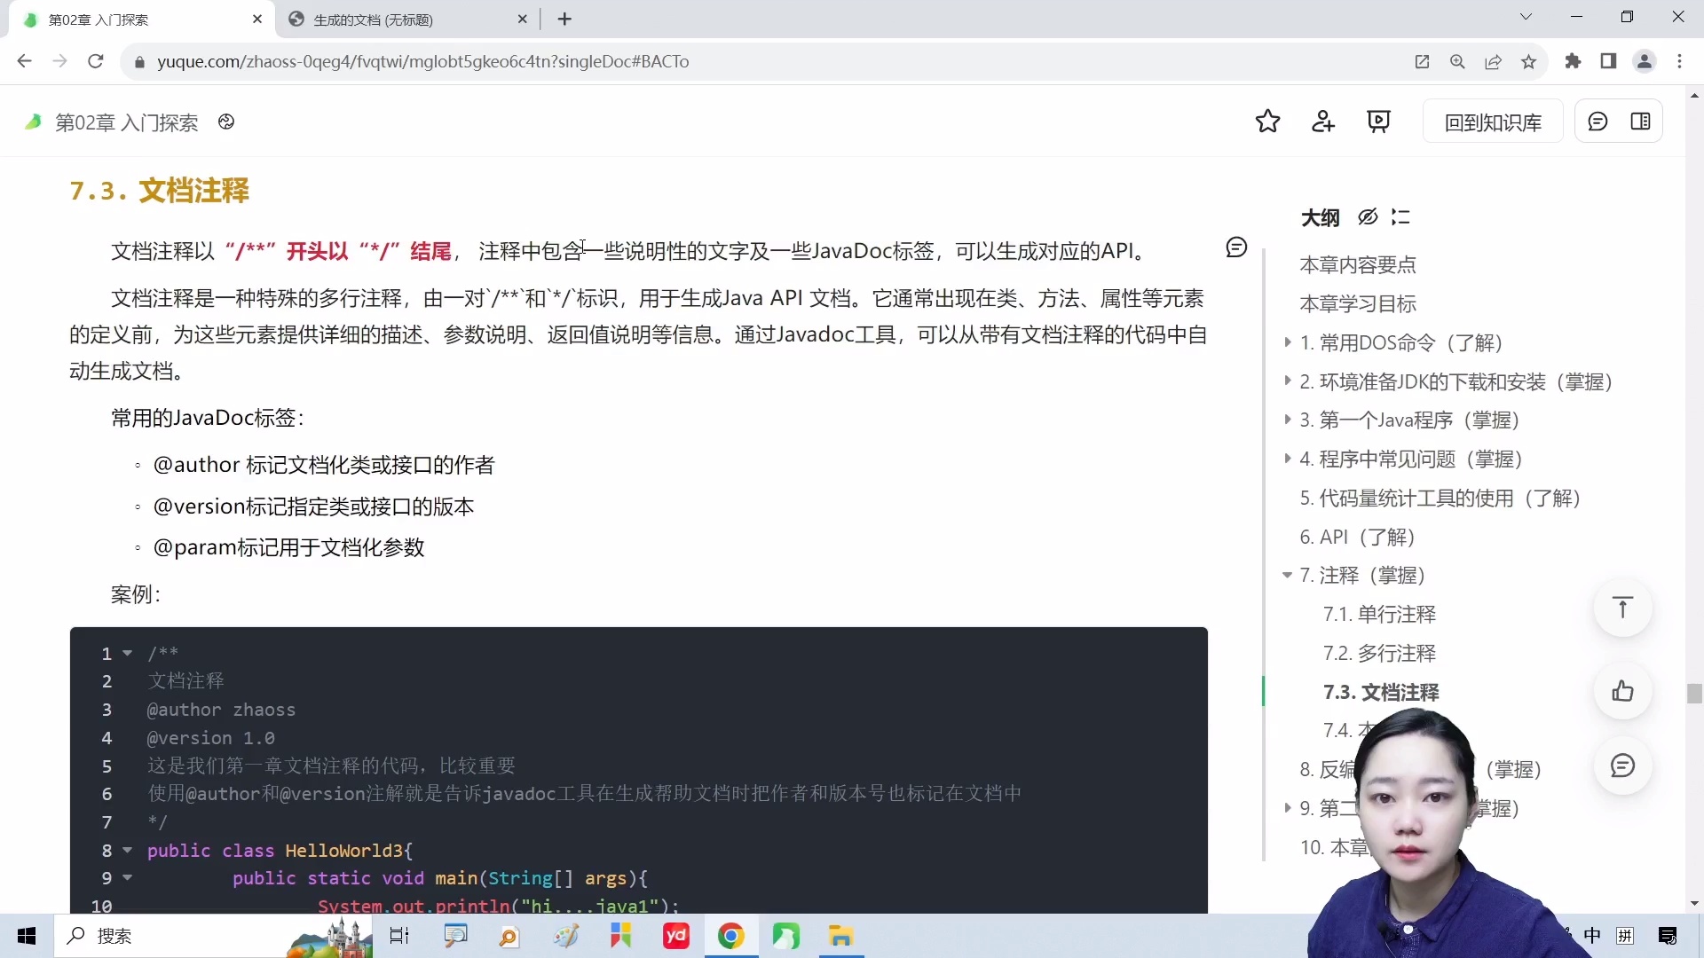Viewport: 1704px width, 958px height.
Task: Open the browser extensions puzzle icon
Action: click(1573, 61)
